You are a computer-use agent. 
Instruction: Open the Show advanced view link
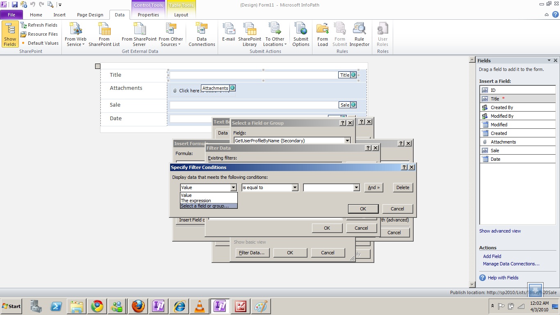500,231
